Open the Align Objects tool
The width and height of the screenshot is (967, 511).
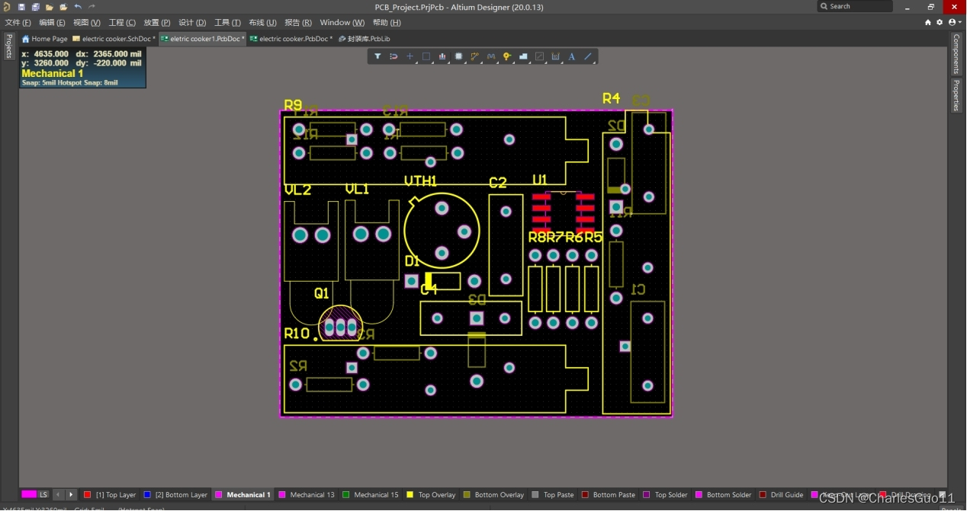pyautogui.click(x=442, y=56)
